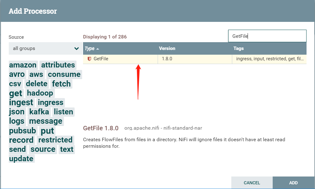Filter by the amazon tag
The image size is (315, 189).
tap(23, 65)
